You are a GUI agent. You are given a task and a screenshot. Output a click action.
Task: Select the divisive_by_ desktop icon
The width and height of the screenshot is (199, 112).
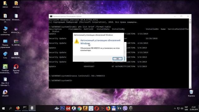click(16, 30)
